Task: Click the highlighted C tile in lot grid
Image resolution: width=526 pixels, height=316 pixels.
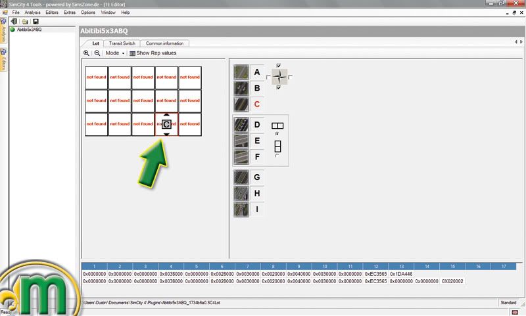Action: (166, 124)
